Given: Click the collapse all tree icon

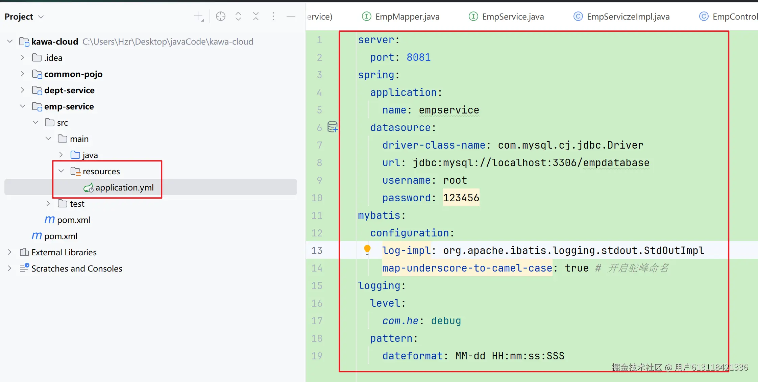Looking at the screenshot, I should pos(256,17).
